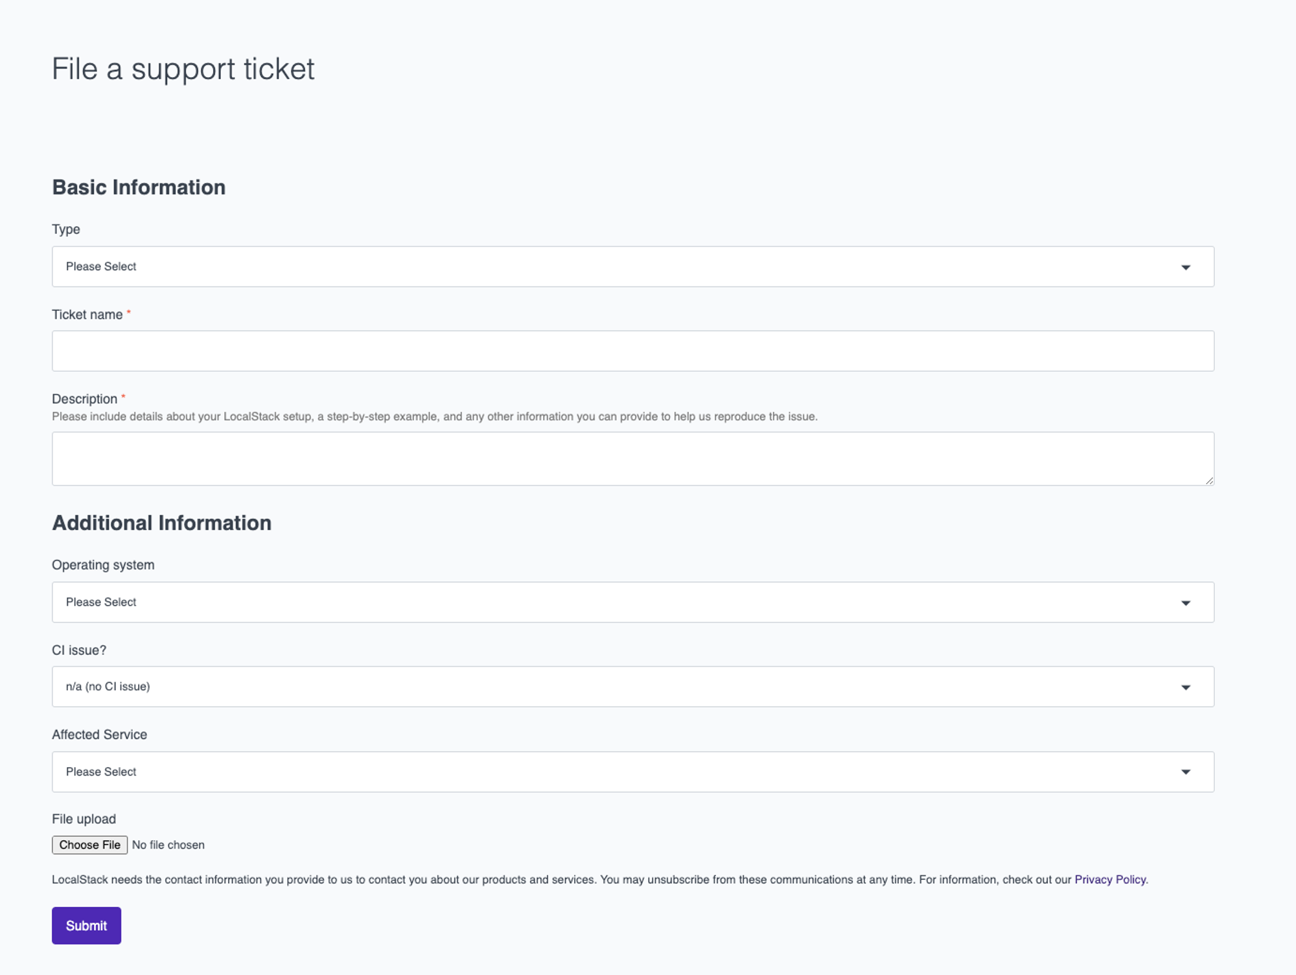Click the CI issue chevron arrow
This screenshot has width=1296, height=975.
click(x=1186, y=686)
